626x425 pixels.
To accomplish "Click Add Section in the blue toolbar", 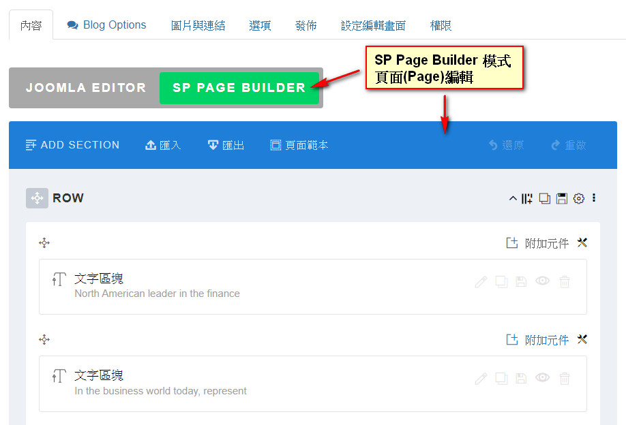I will click(x=73, y=144).
